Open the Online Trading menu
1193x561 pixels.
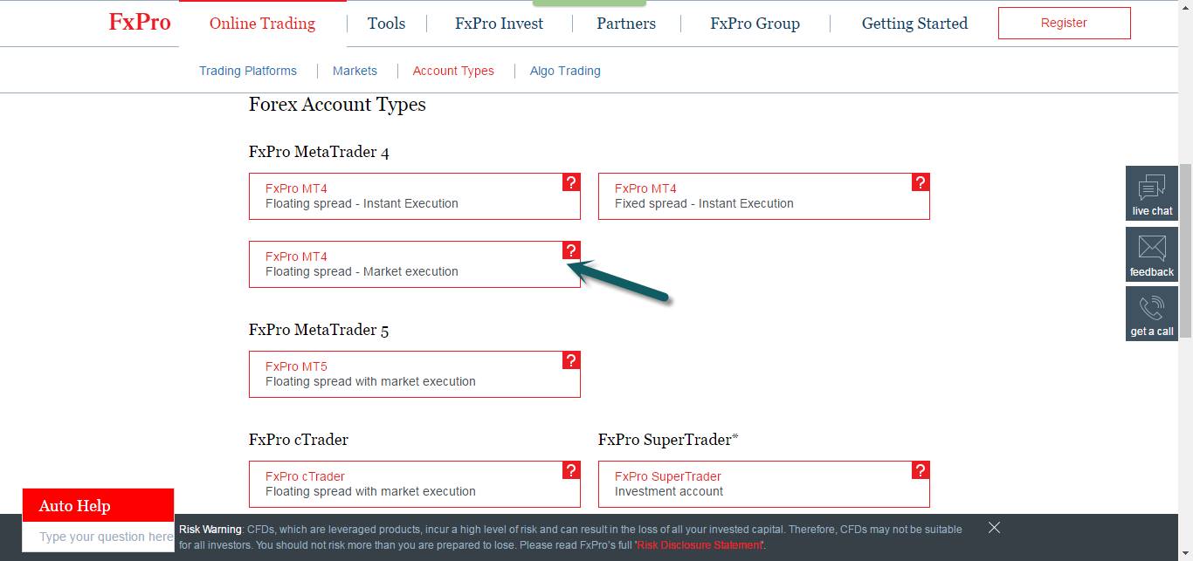262,24
